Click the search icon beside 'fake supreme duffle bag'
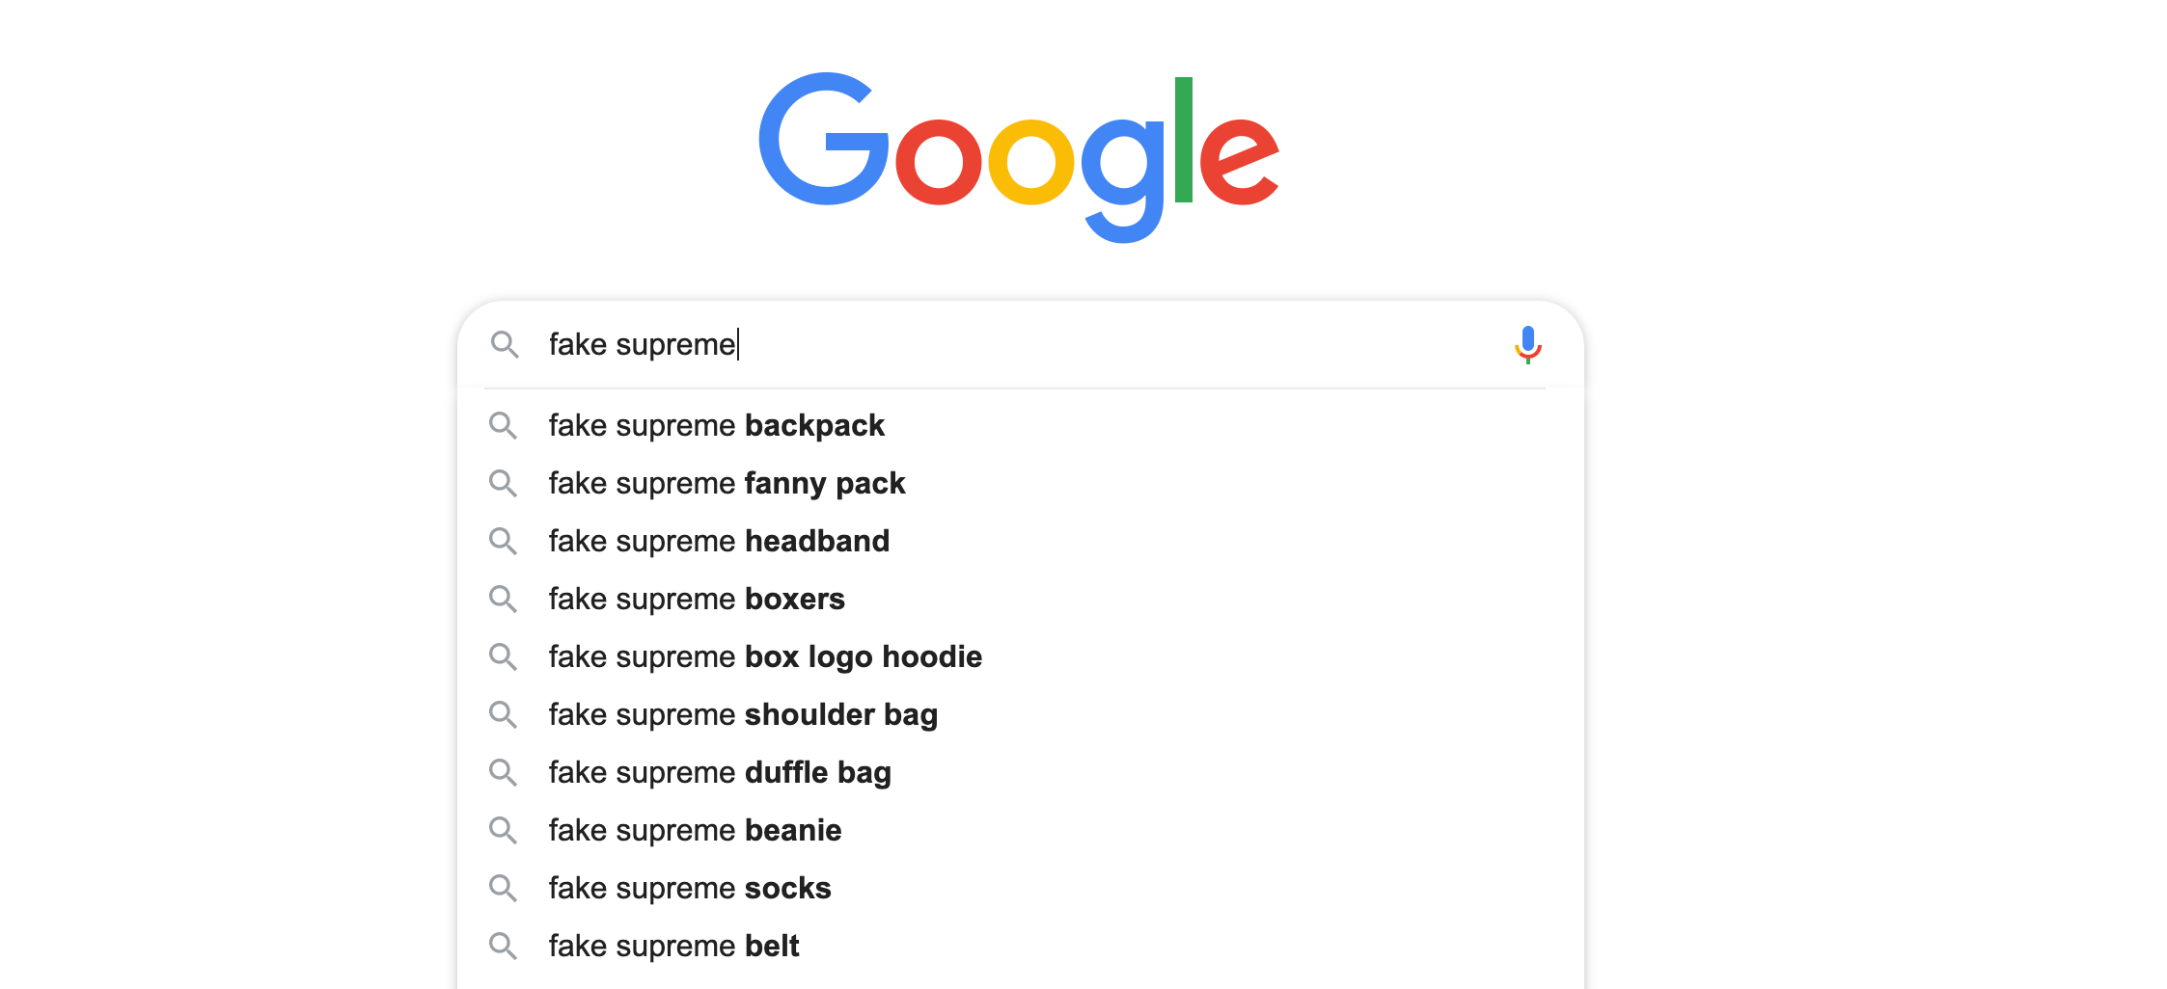 [504, 772]
